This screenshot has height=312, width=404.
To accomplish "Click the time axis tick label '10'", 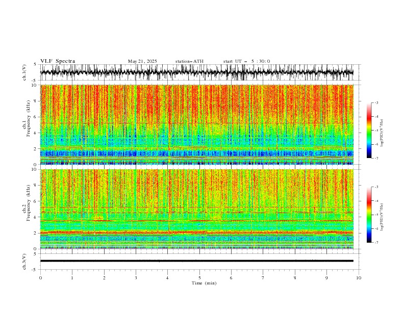I will [x=359, y=278].
